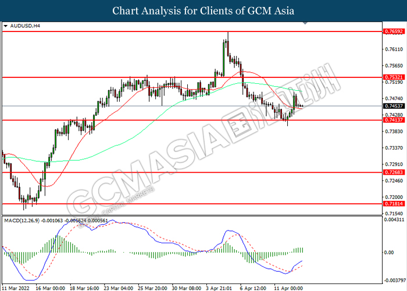
Task: Select the 0.75321 price level tag
Action: (394, 77)
